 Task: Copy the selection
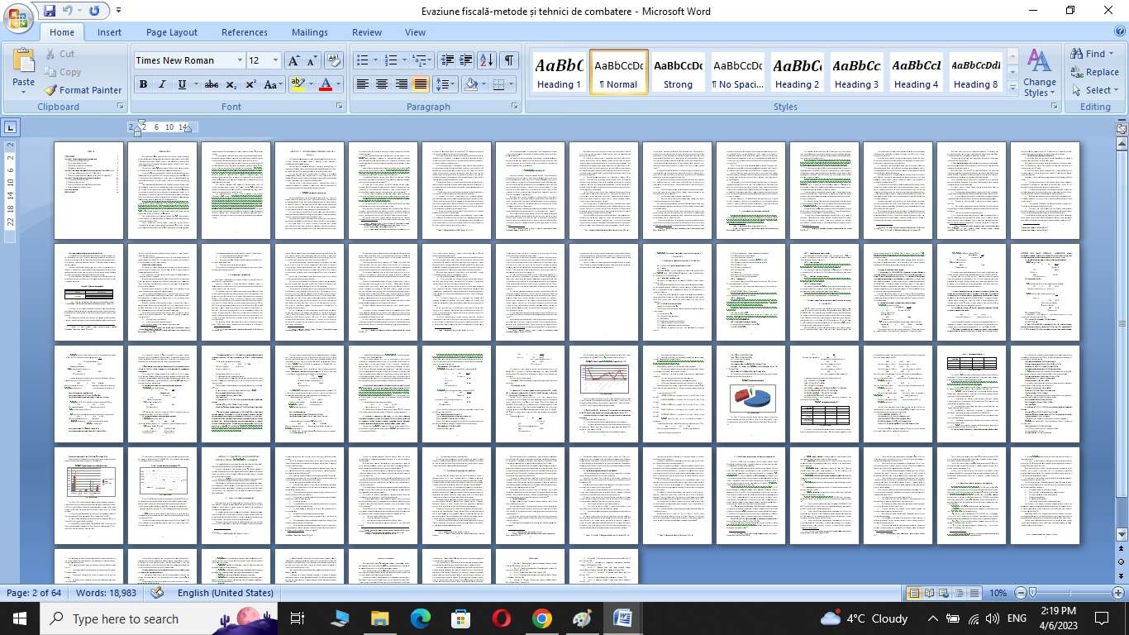(x=62, y=72)
